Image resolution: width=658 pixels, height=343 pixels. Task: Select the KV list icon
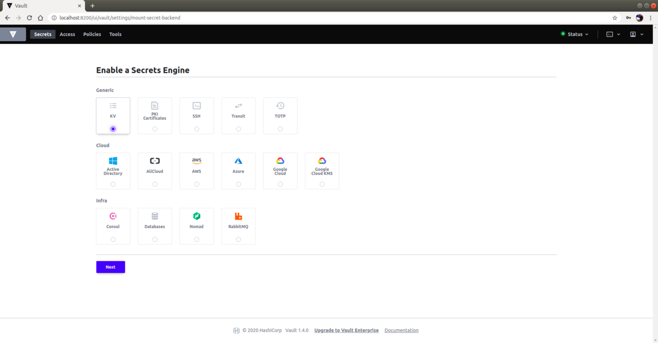(113, 105)
